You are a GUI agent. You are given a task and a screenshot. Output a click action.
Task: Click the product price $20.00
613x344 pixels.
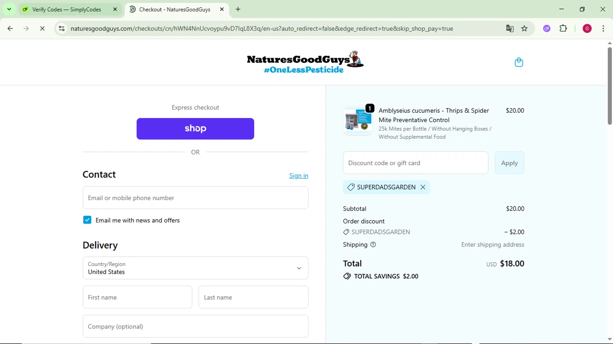tap(515, 111)
